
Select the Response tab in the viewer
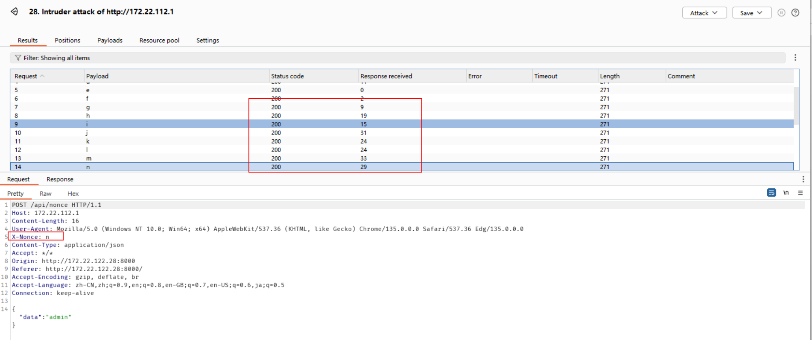(x=60, y=179)
